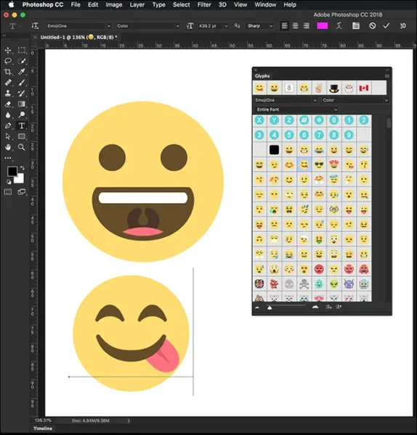Select the Hand tool

[8, 147]
